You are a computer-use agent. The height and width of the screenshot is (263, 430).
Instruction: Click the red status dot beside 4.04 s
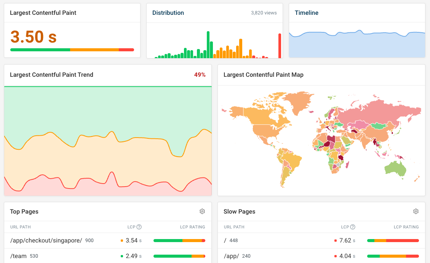point(336,256)
